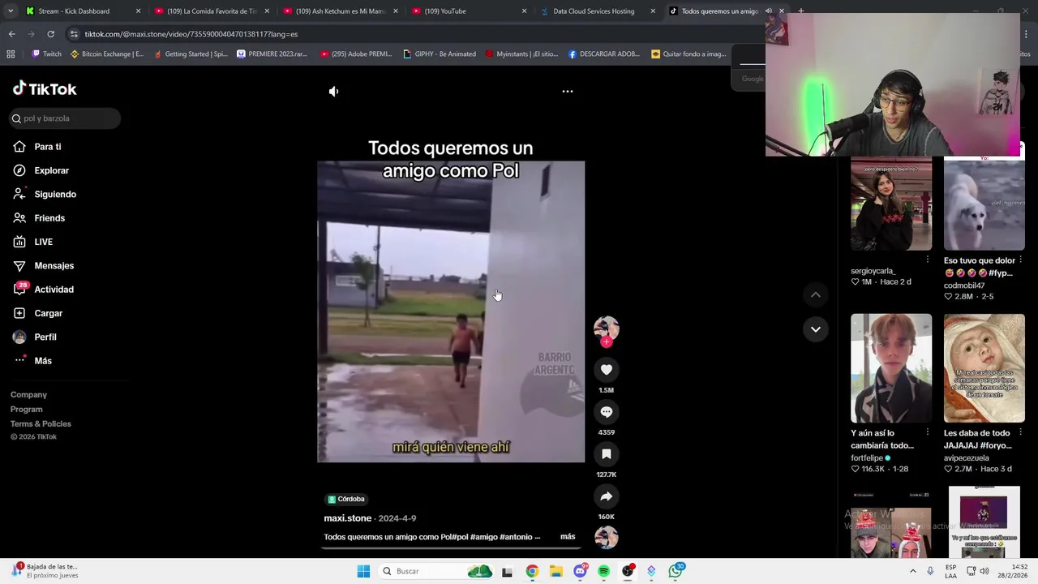This screenshot has height=584, width=1038.
Task: Open options for Les daba de todo
Action: (1020, 432)
